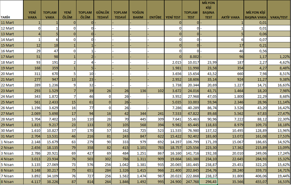Select intensive care value 1.492
The image size is (291, 185).
coord(138,182)
